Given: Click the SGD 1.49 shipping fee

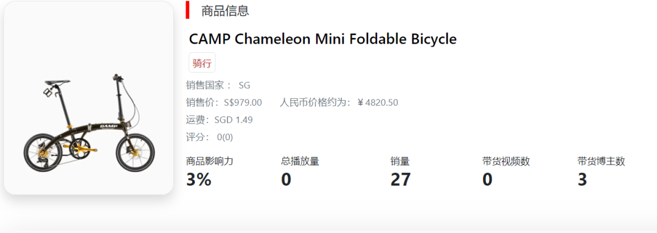Looking at the screenshot, I should pyautogui.click(x=234, y=120).
